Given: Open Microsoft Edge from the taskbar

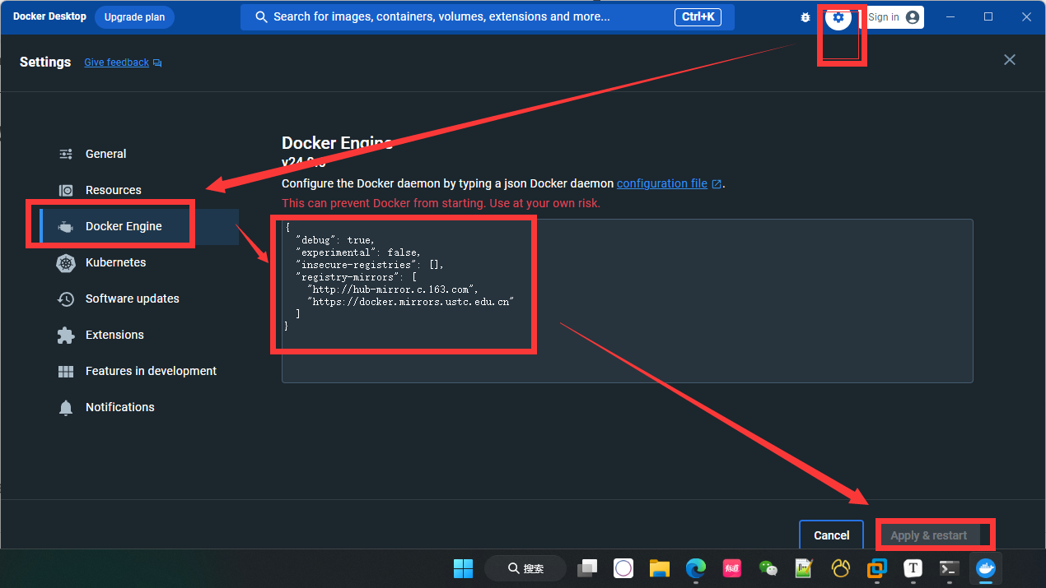Looking at the screenshot, I should [x=696, y=568].
